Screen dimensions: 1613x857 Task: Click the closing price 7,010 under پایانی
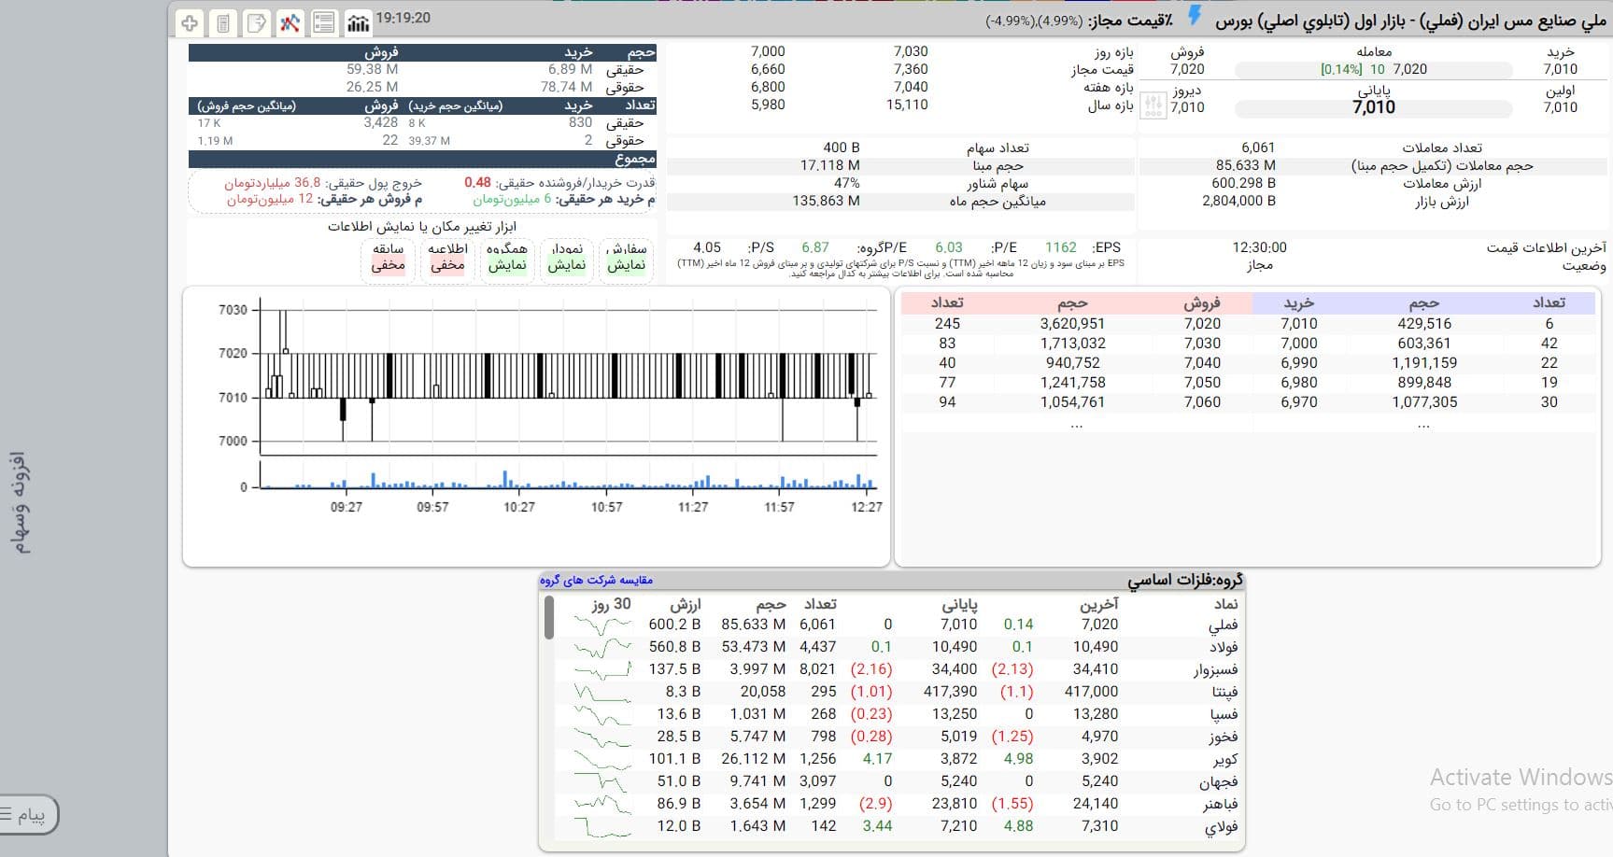coord(1374,106)
